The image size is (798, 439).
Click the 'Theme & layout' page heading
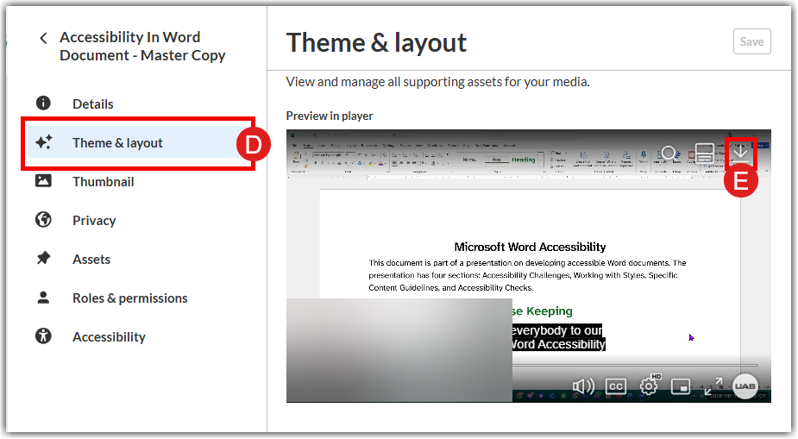tap(376, 43)
